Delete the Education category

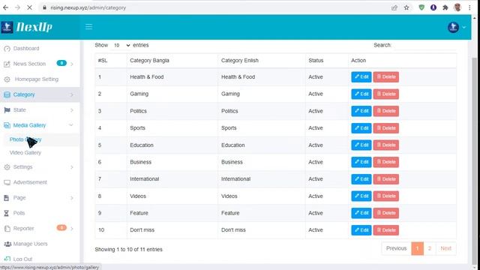click(386, 145)
